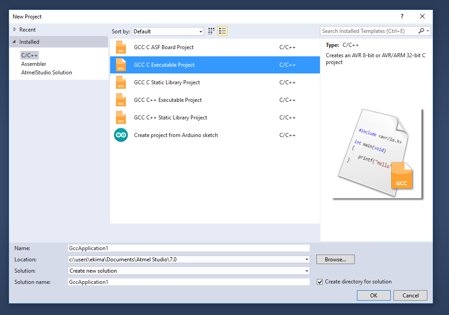This screenshot has width=449, height=315.
Task: Select the AtmelStudio Solution category
Action: [x=46, y=73]
